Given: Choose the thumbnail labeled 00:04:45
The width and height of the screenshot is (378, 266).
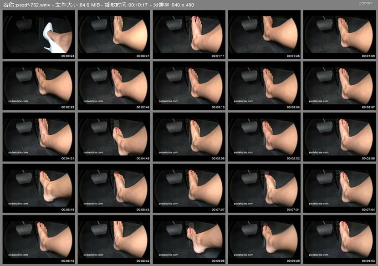Looking at the screenshot, I should (114, 137).
